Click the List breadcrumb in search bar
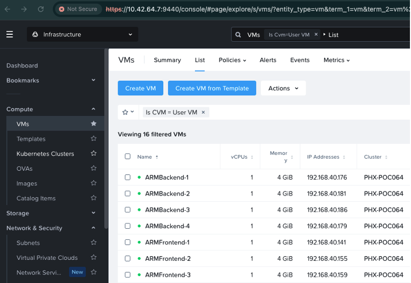Viewport: 411px width, 283px height. click(334, 35)
